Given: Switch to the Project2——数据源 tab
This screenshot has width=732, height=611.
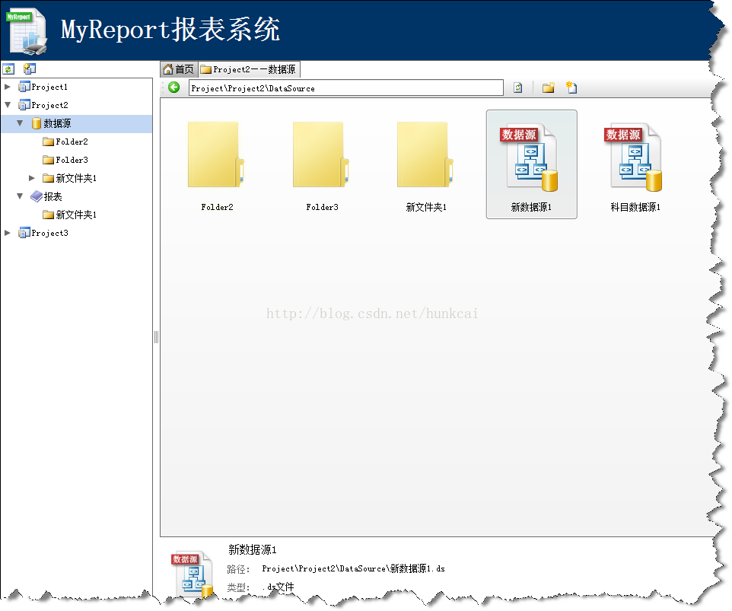Looking at the screenshot, I should (x=249, y=69).
